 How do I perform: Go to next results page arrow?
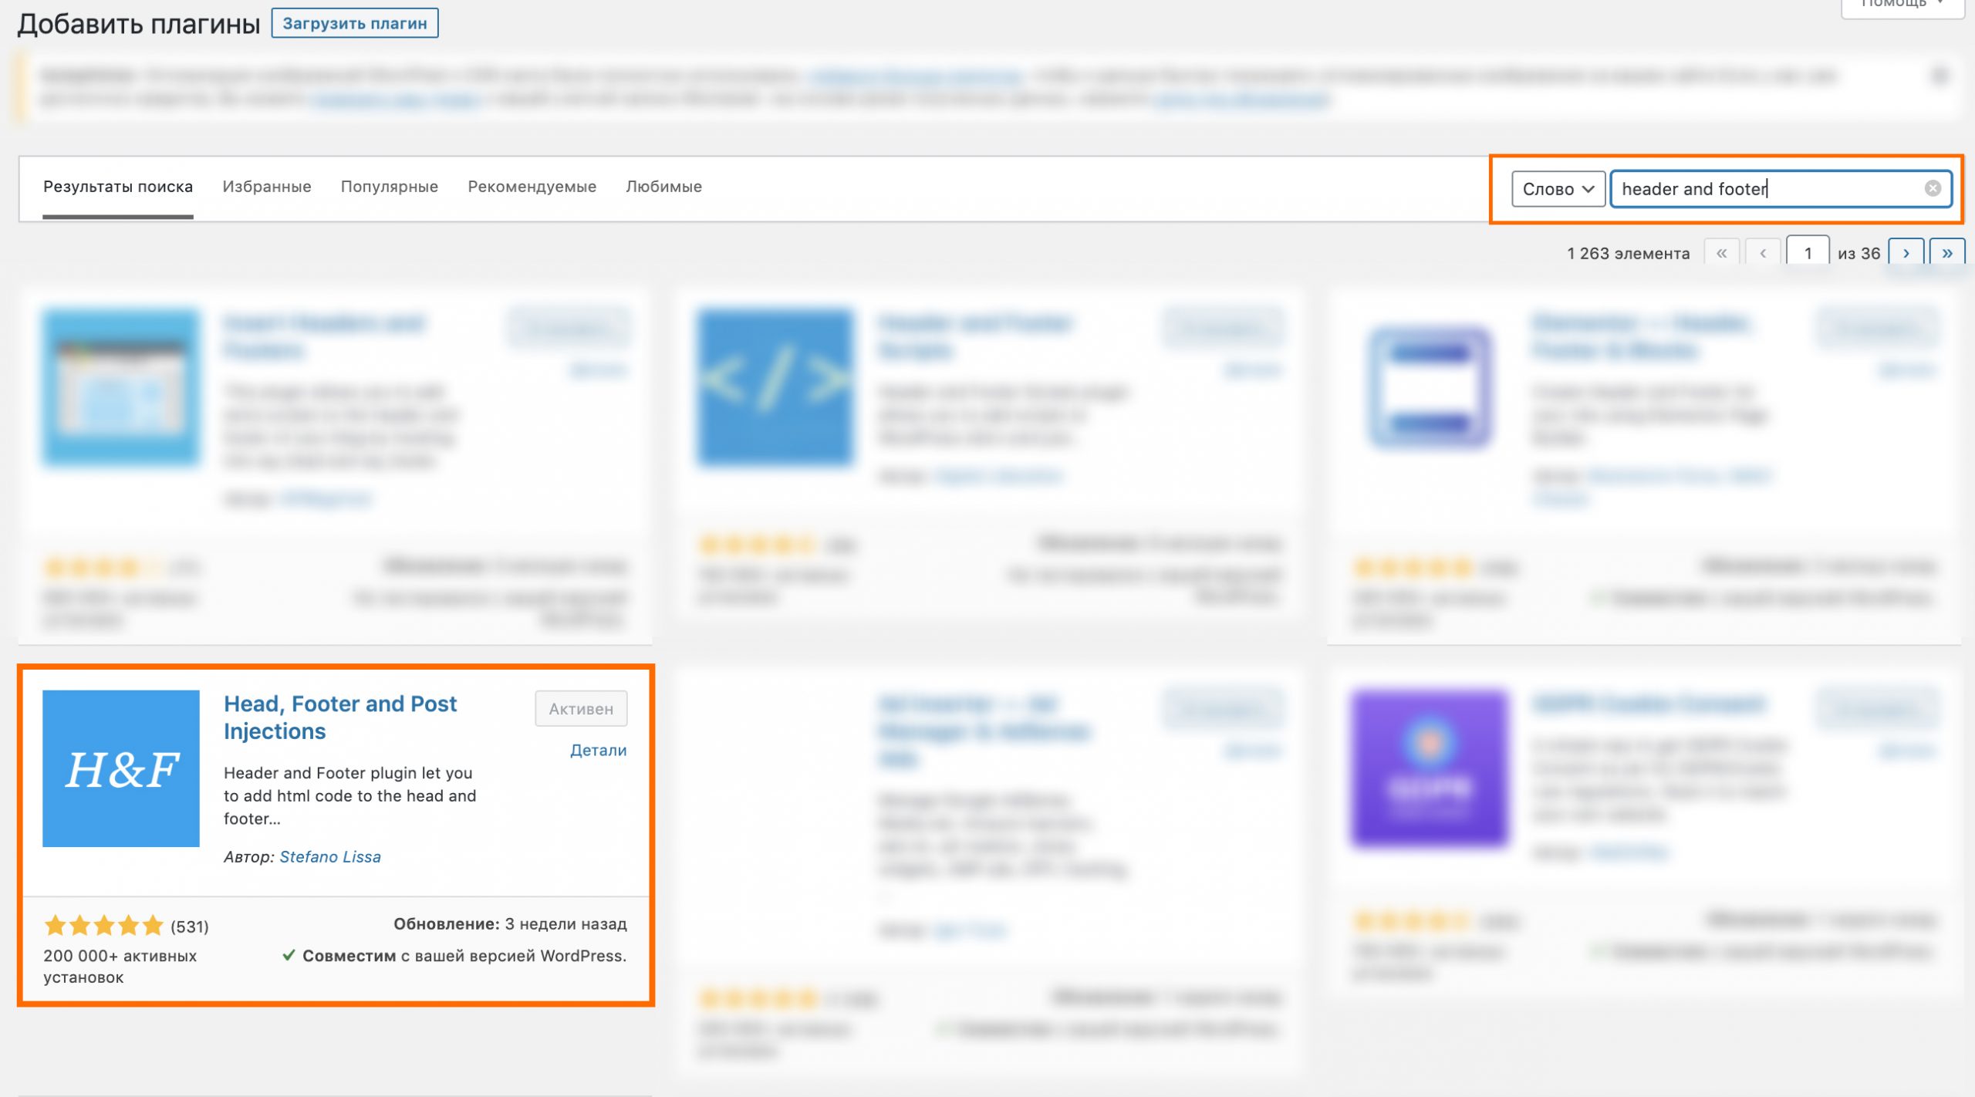point(1906,253)
